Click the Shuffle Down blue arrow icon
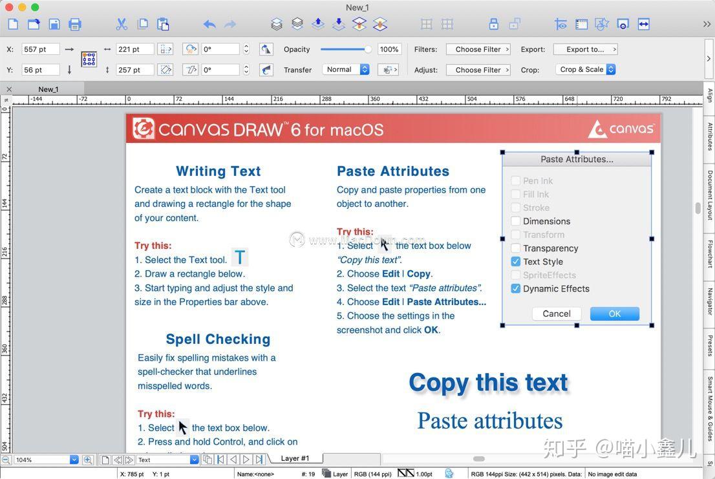This screenshot has width=715, height=479. pyautogui.click(x=338, y=24)
